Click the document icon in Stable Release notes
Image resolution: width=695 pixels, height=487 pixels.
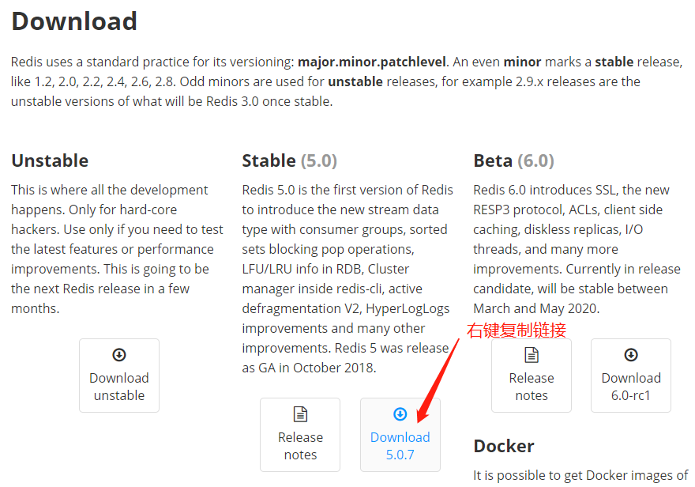(300, 414)
